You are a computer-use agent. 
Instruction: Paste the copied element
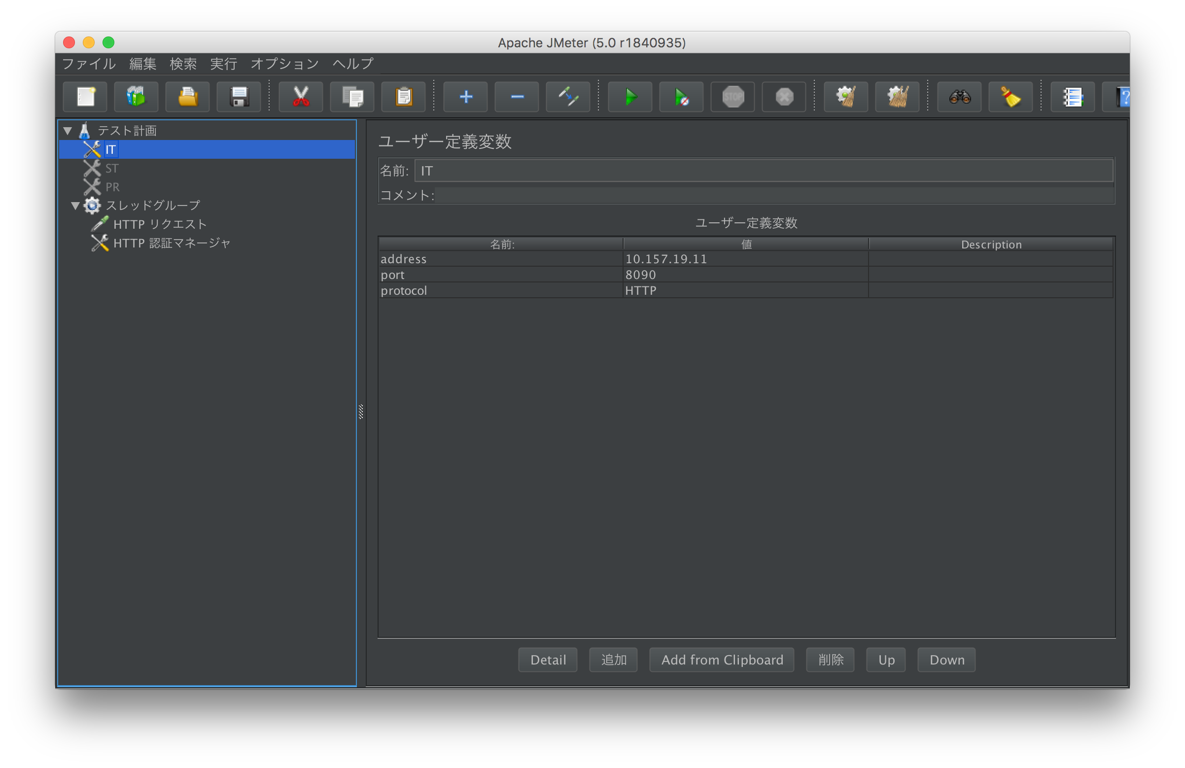click(x=403, y=97)
